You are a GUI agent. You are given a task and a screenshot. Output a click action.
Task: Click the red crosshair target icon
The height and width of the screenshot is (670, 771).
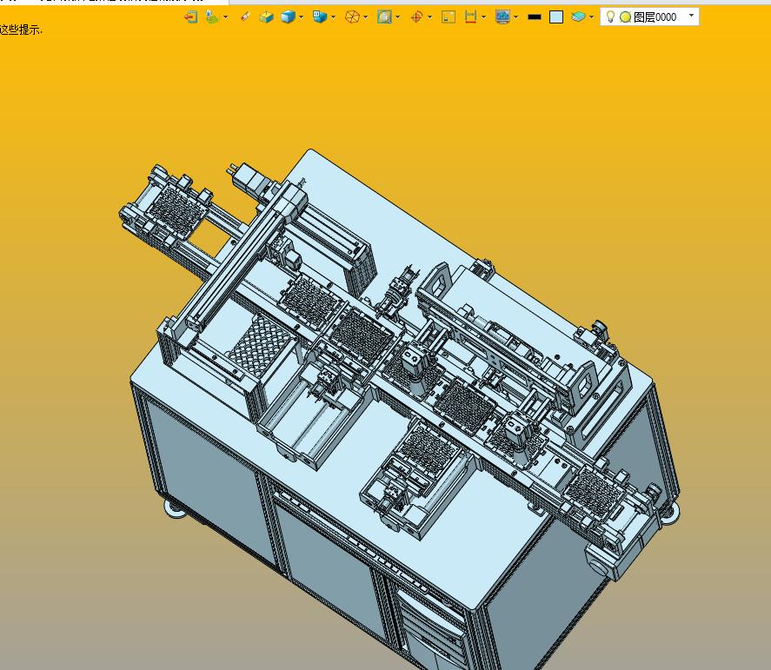tap(416, 17)
